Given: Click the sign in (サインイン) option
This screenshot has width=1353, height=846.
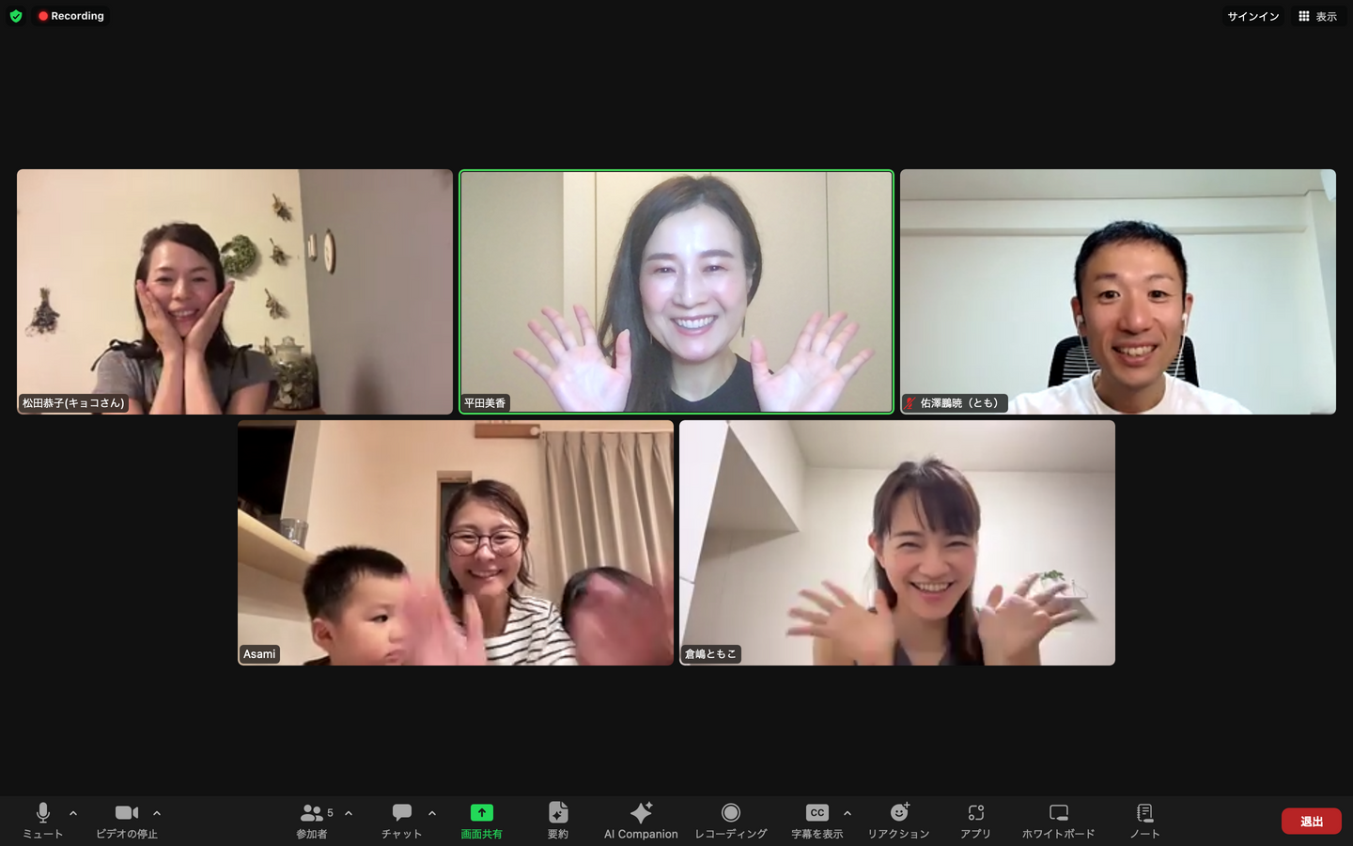Looking at the screenshot, I should (1252, 16).
